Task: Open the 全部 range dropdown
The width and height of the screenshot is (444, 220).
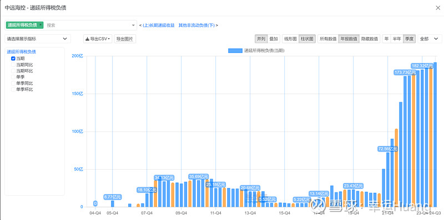Action: [x=430, y=39]
